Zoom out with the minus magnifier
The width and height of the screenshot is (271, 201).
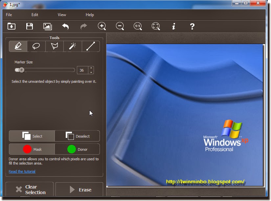(x=120, y=27)
